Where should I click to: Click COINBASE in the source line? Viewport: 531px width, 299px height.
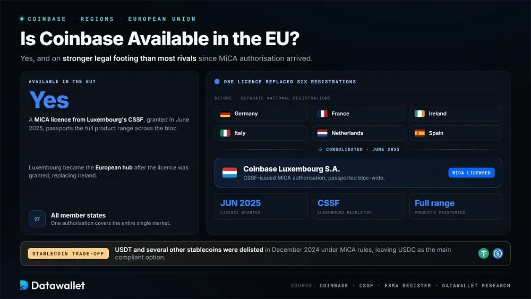pyautogui.click(x=334, y=285)
